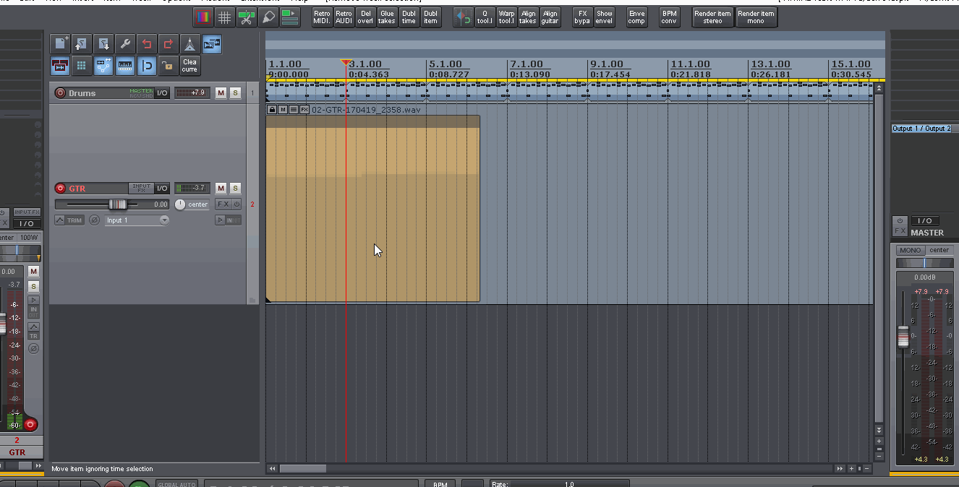
Task: Click item FX icon on GTR item
Action: pyautogui.click(x=304, y=110)
